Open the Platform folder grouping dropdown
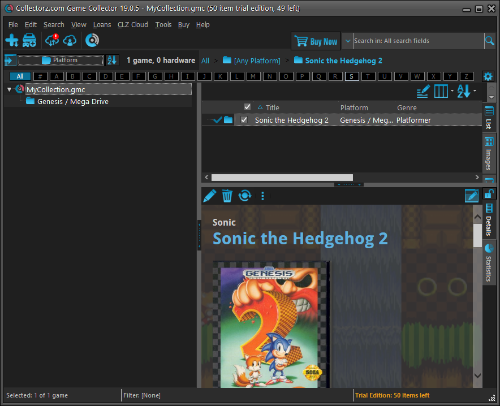Image resolution: width=500 pixels, height=406 pixels. pyautogui.click(x=61, y=61)
